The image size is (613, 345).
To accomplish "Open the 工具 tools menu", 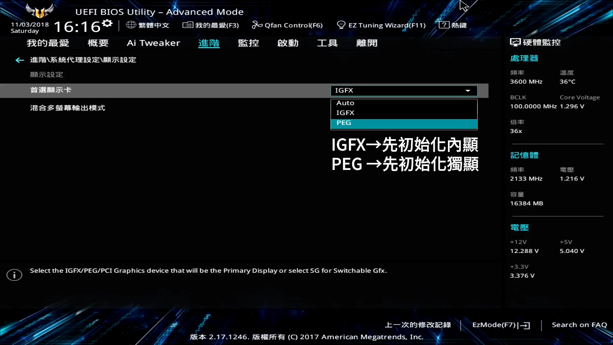I will 327,43.
